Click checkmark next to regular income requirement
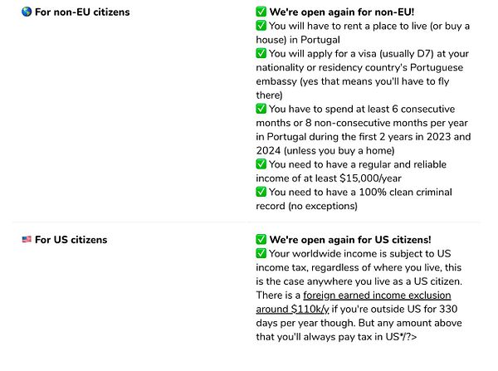Image resolution: width=498 pixels, height=371 pixels. [x=261, y=164]
